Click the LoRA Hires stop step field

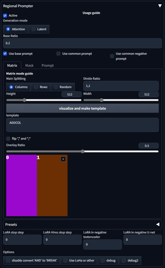pos(63,240)
